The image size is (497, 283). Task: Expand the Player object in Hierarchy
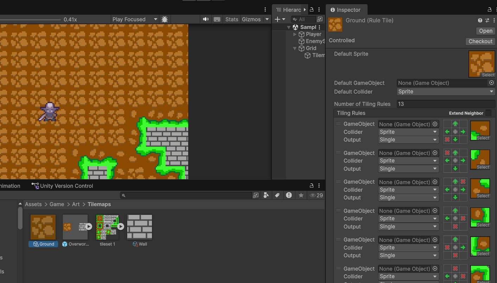tap(295, 34)
